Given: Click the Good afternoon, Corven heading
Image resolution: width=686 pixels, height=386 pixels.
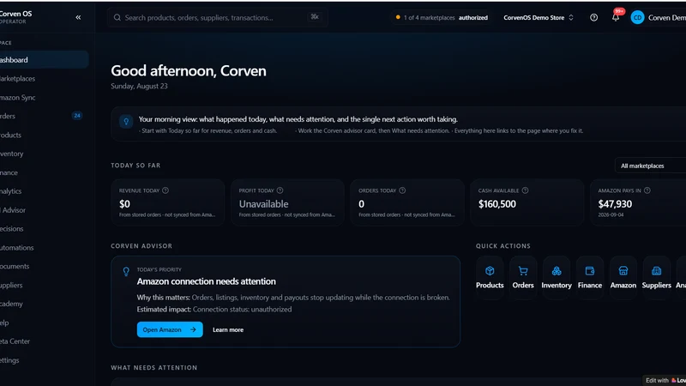Looking at the screenshot, I should (189, 70).
